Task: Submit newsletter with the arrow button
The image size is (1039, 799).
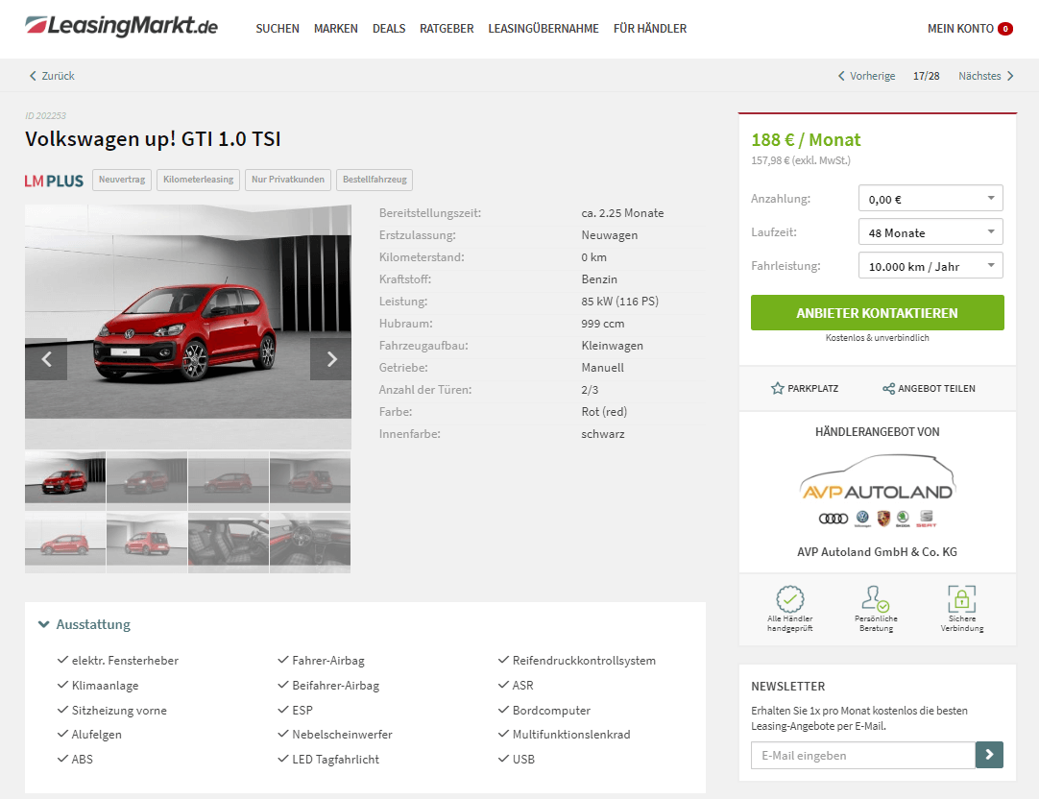Action: pos(989,755)
